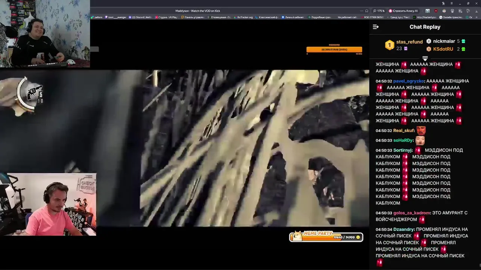Click the Chat Replay heading

point(425,27)
